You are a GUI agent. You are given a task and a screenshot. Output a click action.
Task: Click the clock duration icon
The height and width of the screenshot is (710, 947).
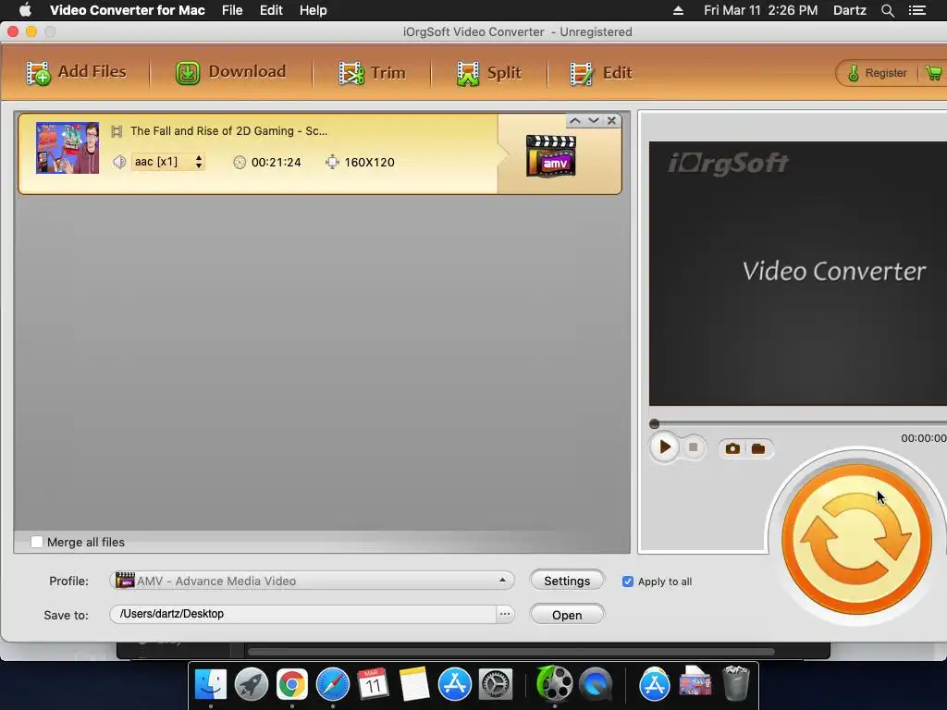[x=240, y=163]
